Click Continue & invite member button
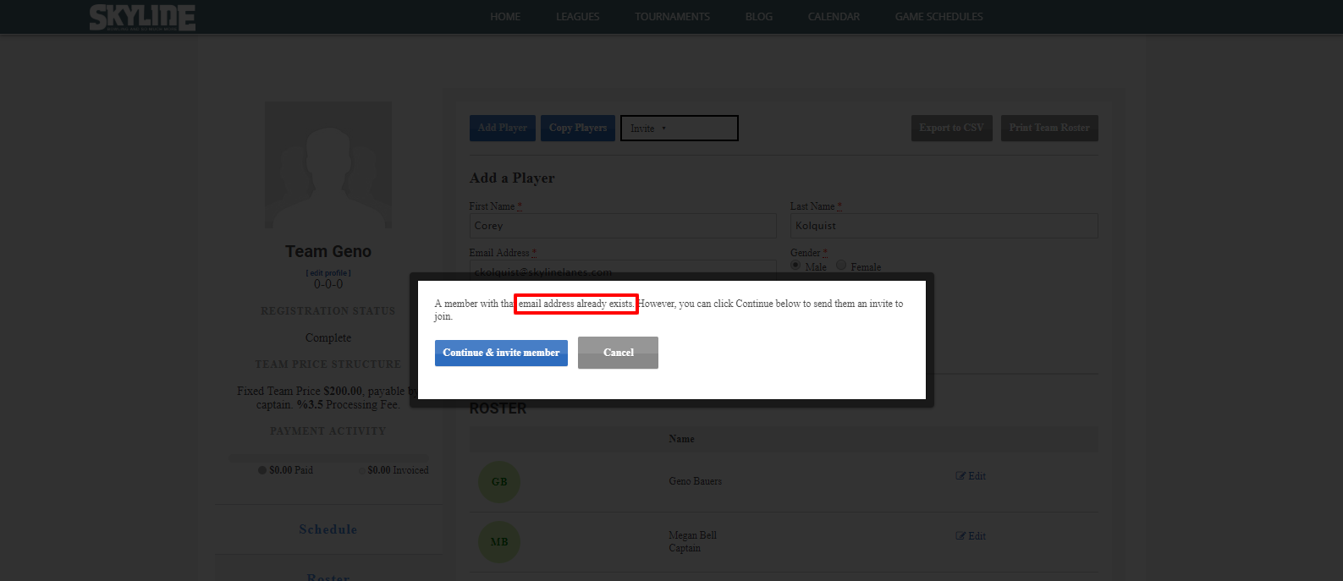1343x581 pixels. tap(501, 353)
